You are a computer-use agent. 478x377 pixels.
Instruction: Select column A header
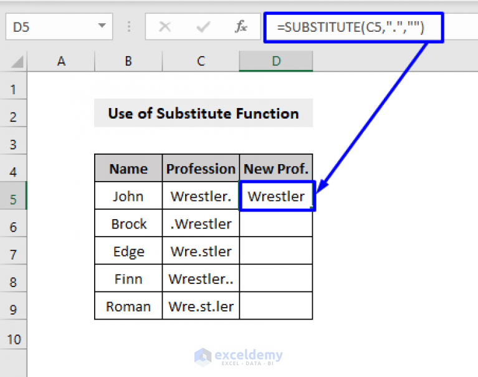pyautogui.click(x=61, y=61)
